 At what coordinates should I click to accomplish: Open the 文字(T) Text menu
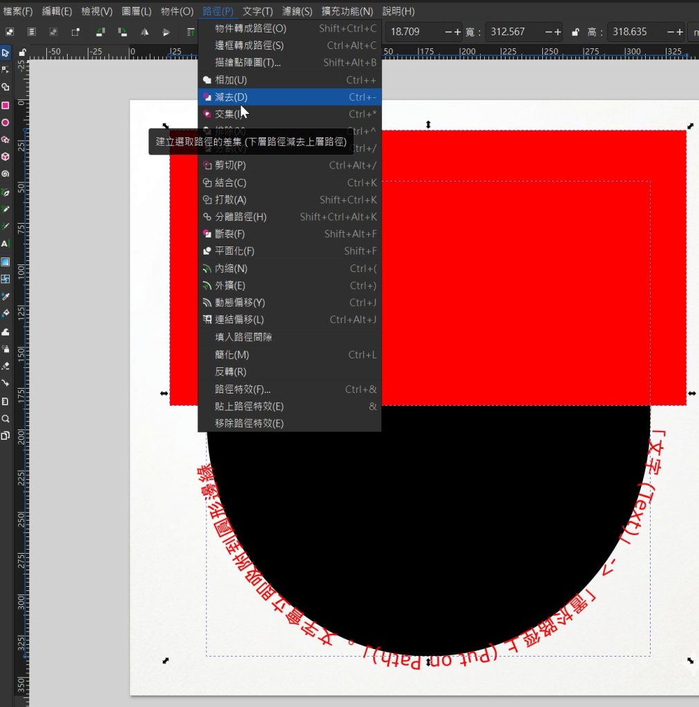tap(258, 12)
